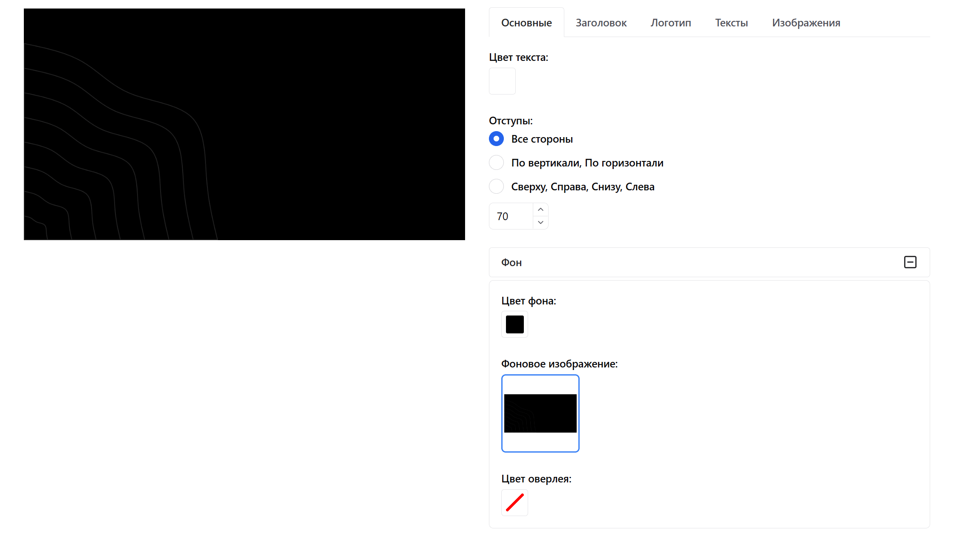Viewport: 954px width, 545px height.
Task: Open the red-slash overlay color swatch
Action: 514,502
